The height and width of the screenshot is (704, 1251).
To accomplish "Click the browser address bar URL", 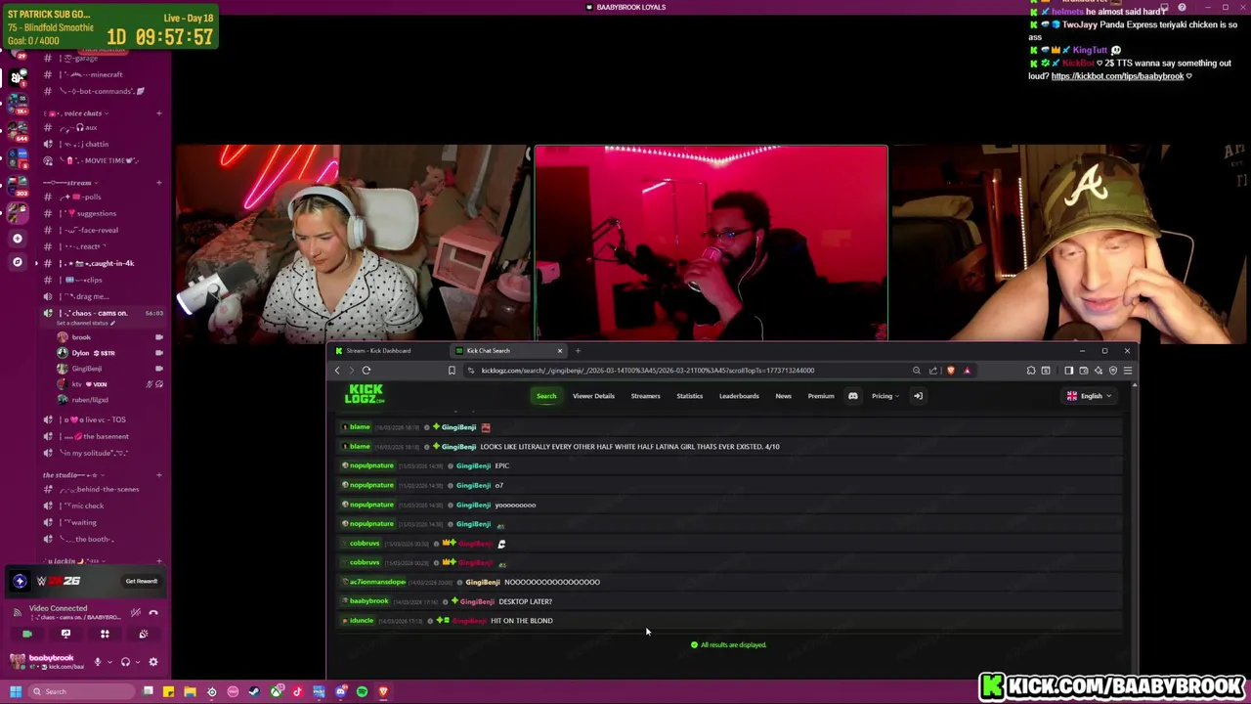I will click(x=647, y=371).
